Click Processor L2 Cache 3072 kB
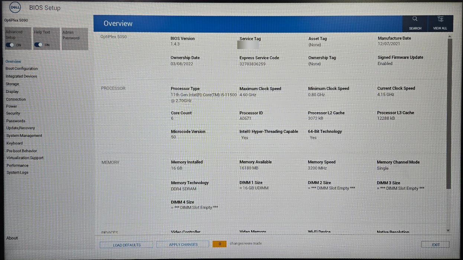Viewport: 463px width, 260px height. [315, 118]
